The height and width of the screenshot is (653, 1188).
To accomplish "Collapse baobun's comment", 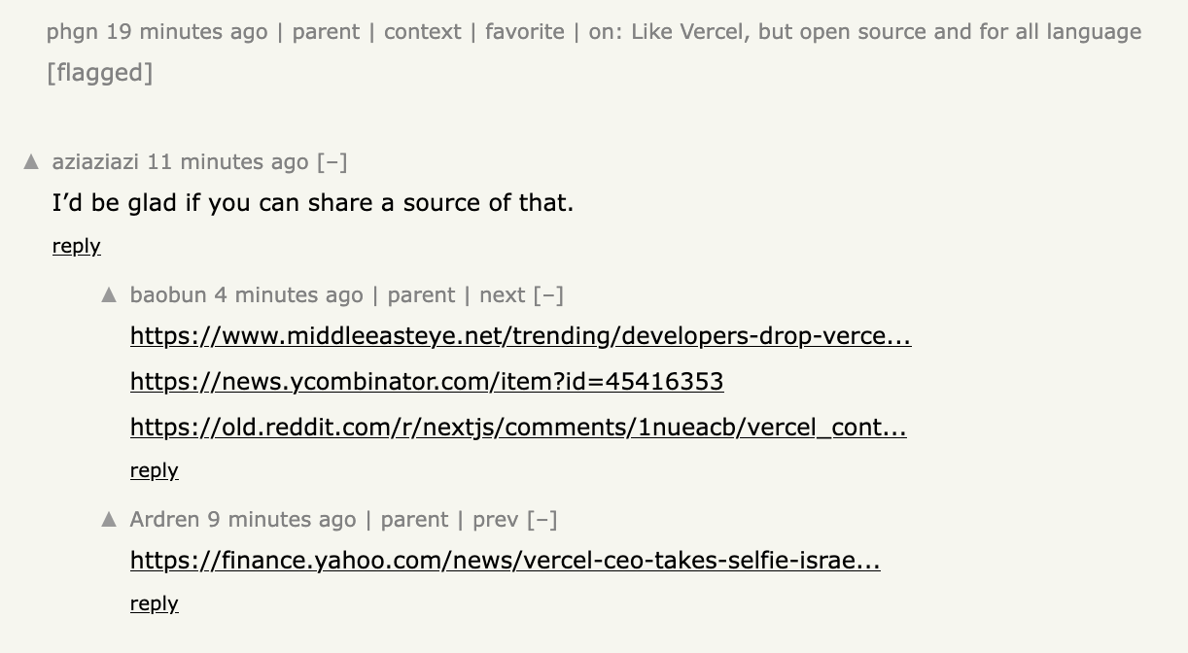I will [x=549, y=295].
